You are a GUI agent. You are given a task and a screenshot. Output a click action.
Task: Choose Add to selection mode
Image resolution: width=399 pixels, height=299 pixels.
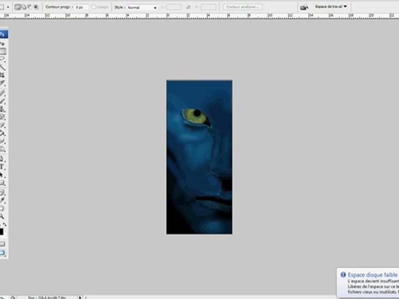pos(24,7)
